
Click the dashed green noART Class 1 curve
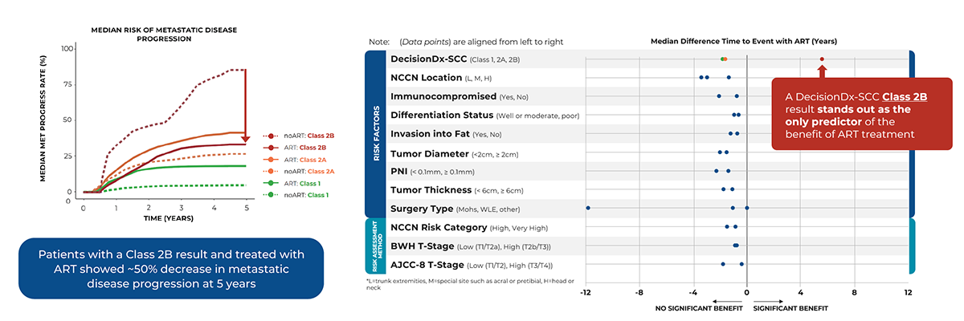(161, 186)
